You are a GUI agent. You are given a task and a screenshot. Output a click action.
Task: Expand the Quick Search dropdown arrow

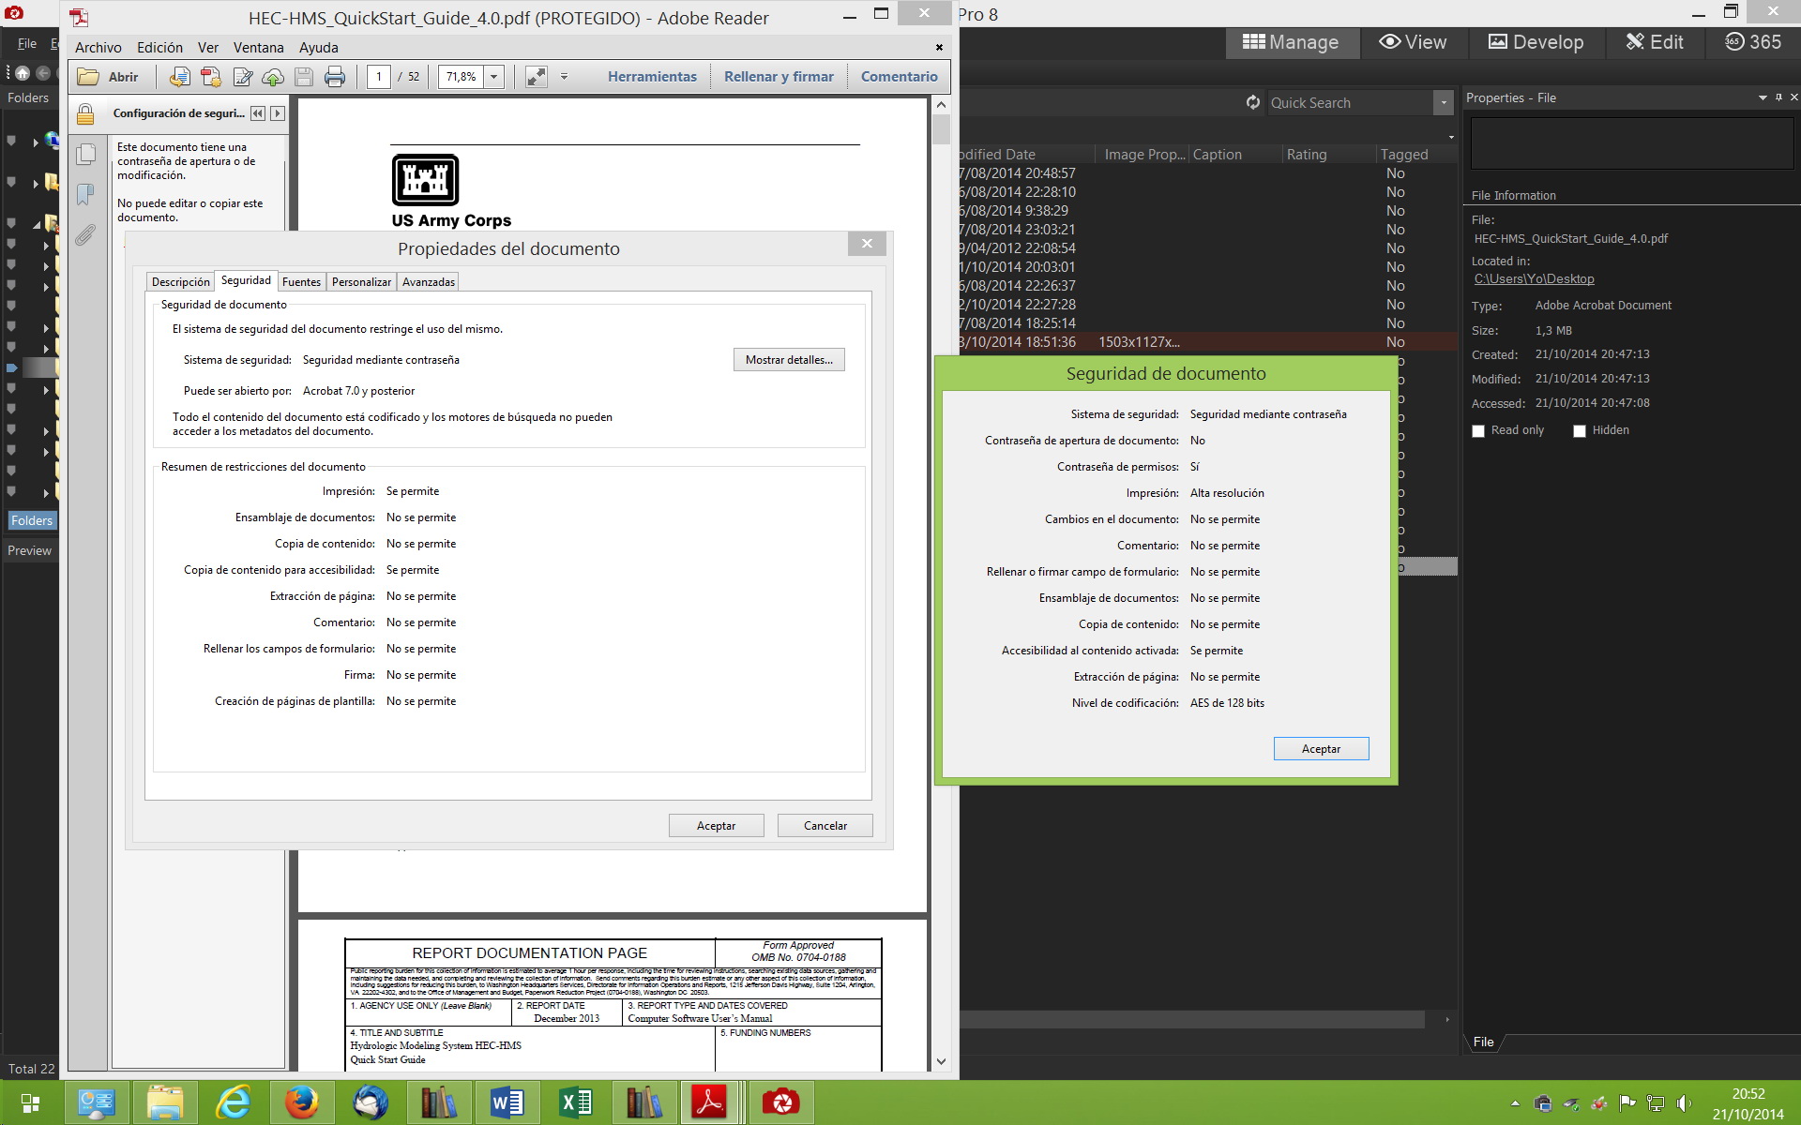tap(1443, 103)
